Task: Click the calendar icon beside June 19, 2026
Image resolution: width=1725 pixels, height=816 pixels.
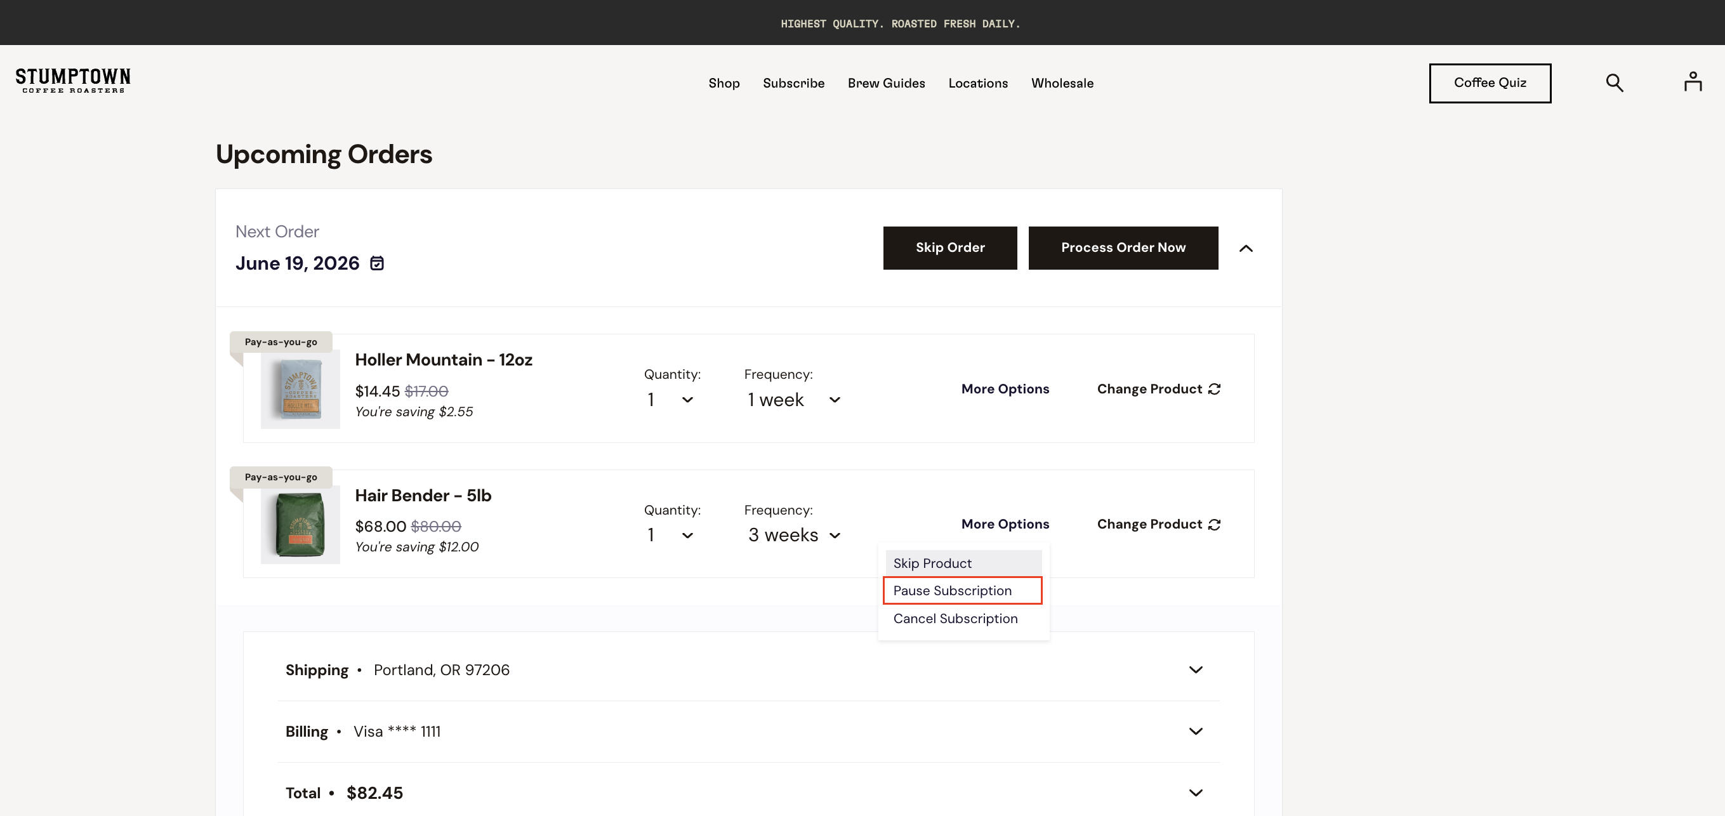Action: point(377,263)
